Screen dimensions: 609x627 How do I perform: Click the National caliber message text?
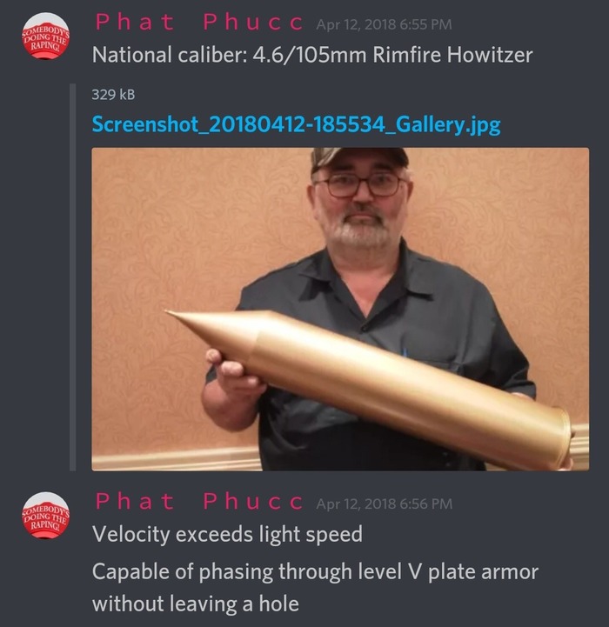(312, 55)
